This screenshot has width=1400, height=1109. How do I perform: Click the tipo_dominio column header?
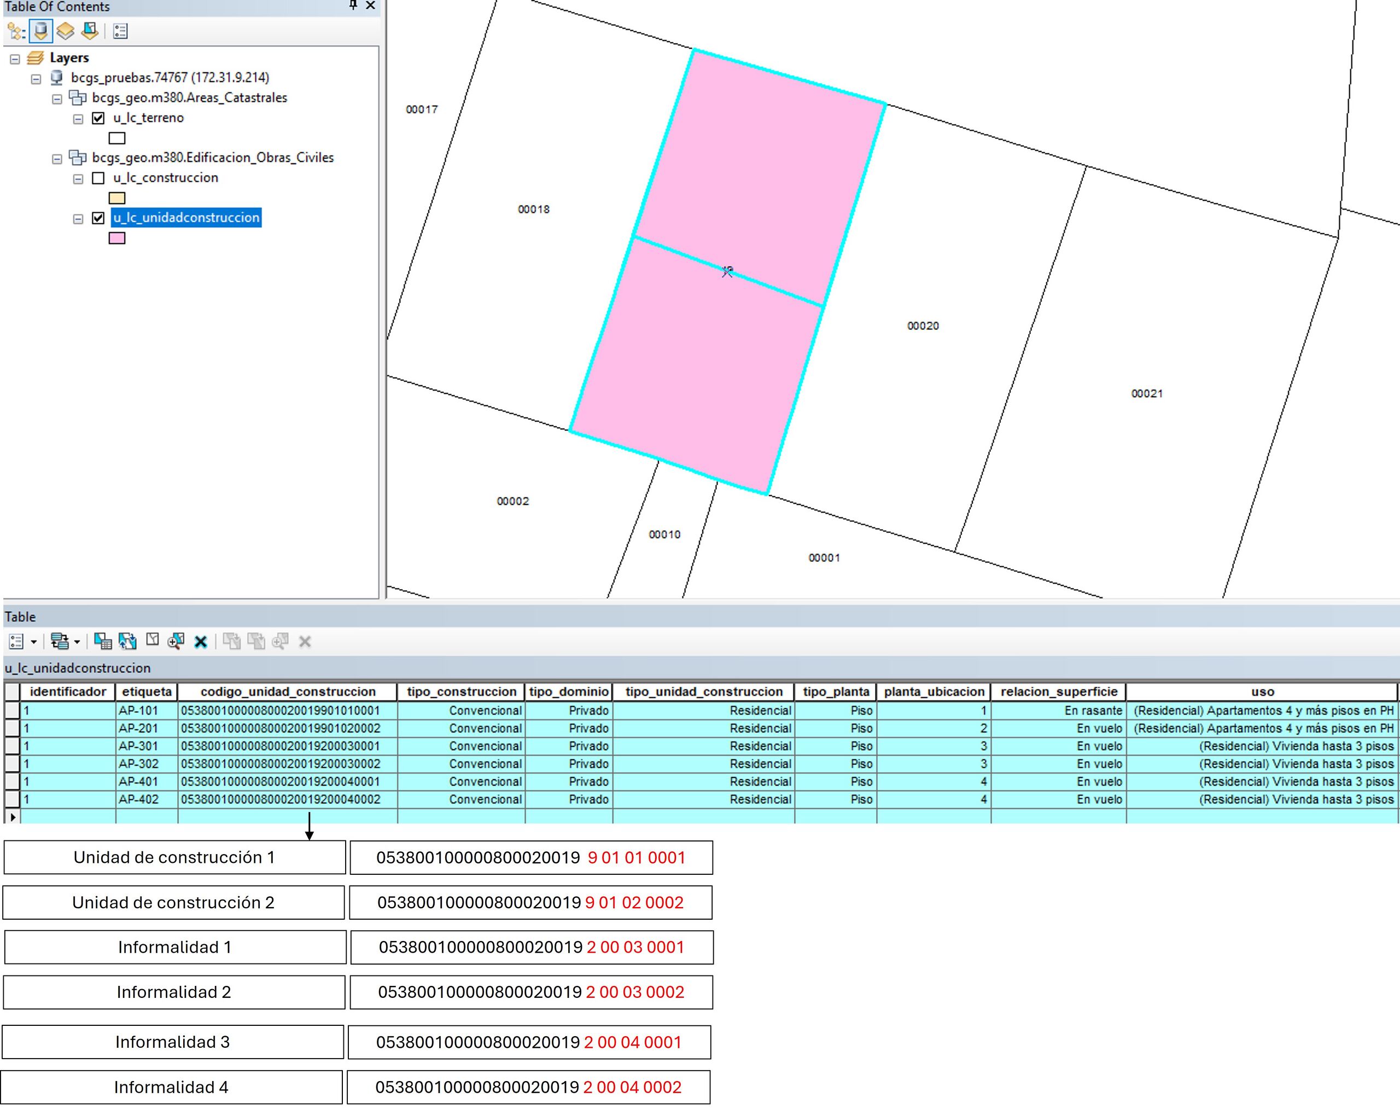[x=569, y=692]
